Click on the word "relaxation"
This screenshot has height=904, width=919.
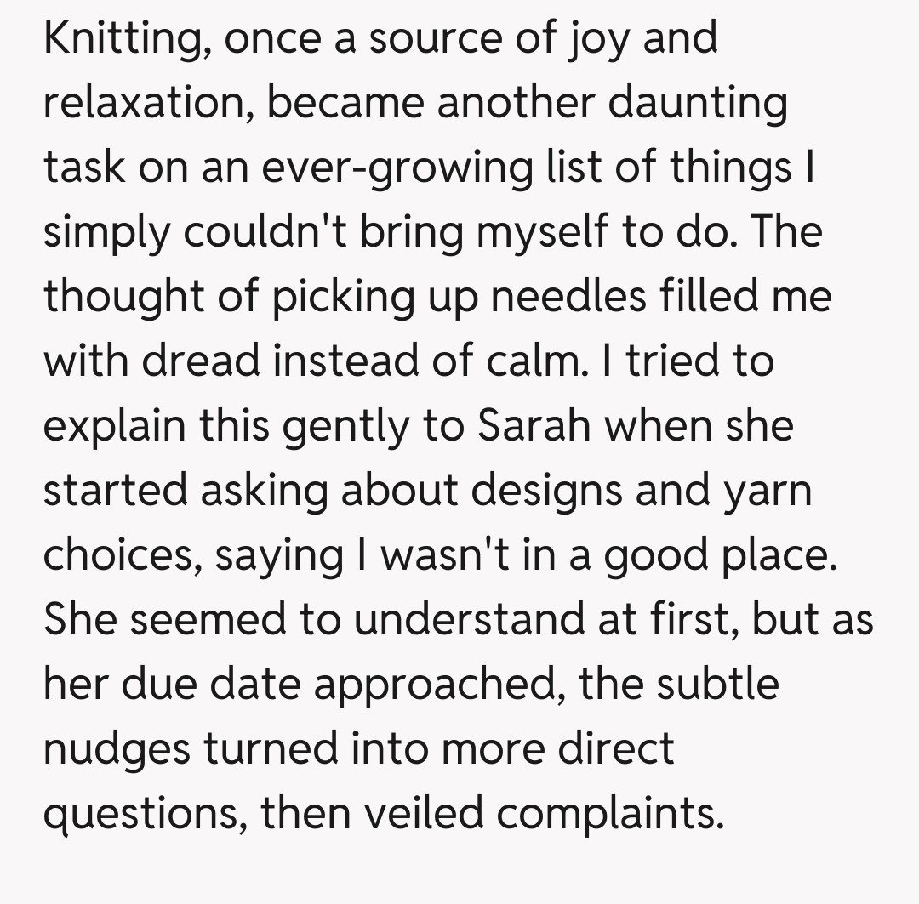[146, 104]
